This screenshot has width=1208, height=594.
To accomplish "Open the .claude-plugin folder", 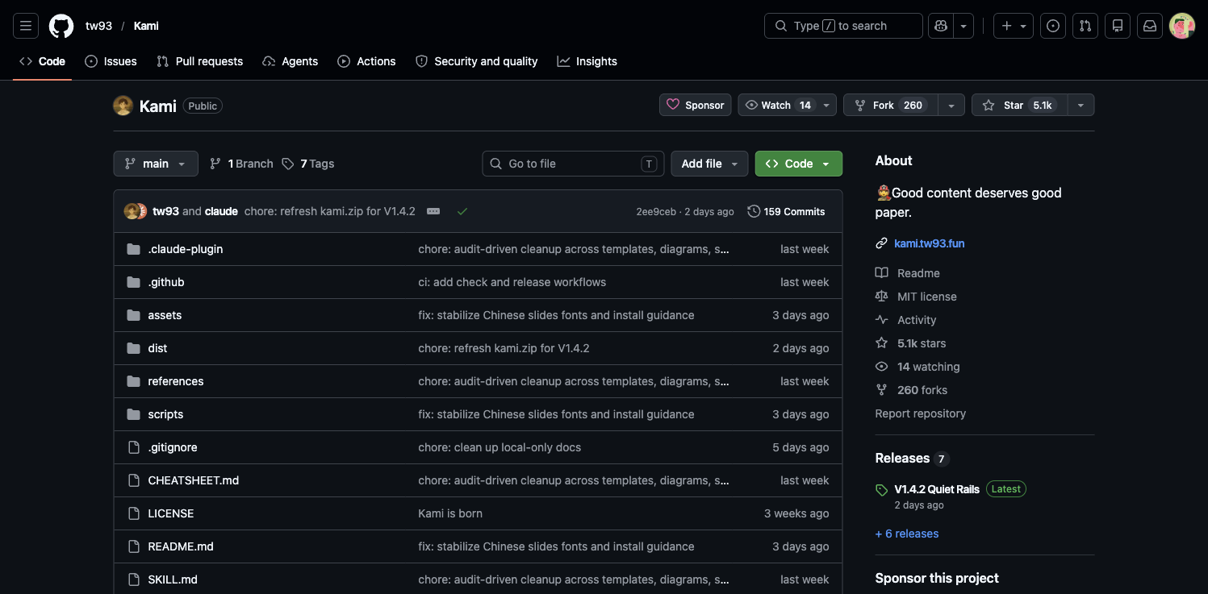I will coord(186,249).
